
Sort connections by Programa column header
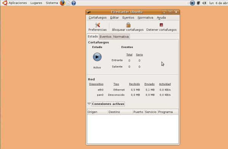click(x=168, y=112)
